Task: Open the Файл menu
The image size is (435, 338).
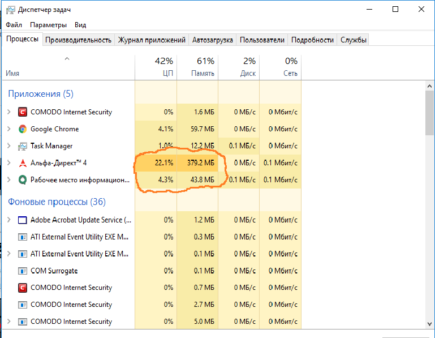Action: coord(14,25)
